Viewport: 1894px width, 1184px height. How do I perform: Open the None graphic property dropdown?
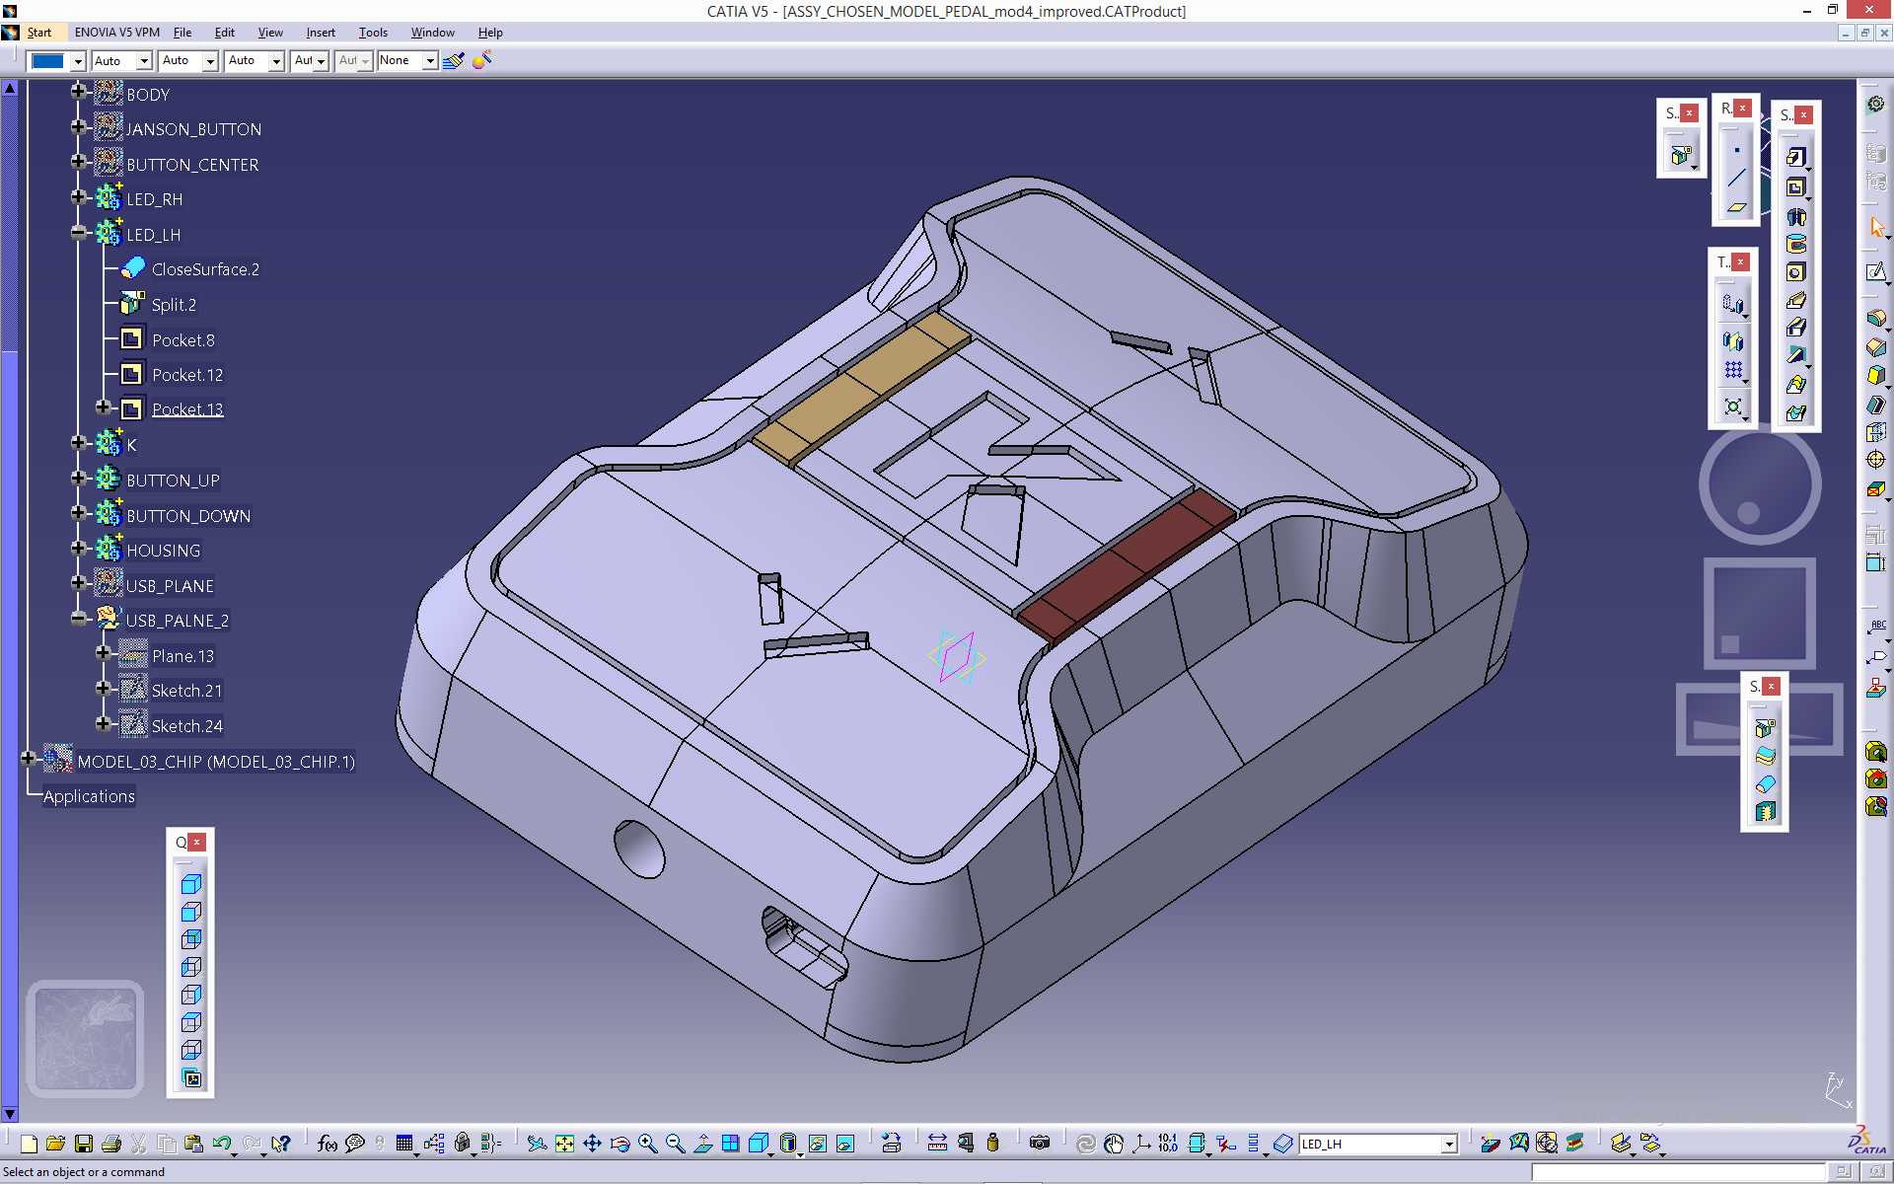click(x=430, y=61)
